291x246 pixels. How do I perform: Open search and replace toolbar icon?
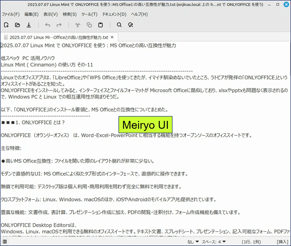pyautogui.click(x=131, y=25)
